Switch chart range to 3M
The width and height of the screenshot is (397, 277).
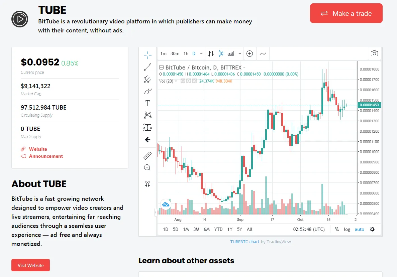pos(196,230)
